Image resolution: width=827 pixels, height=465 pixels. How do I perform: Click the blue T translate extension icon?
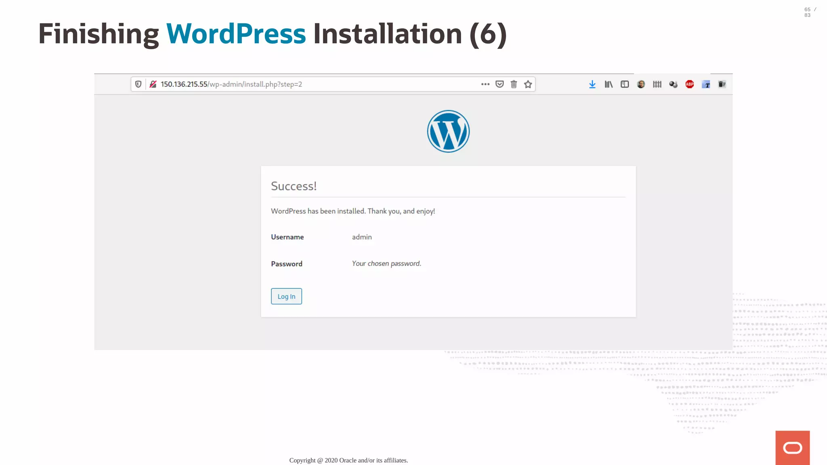706,84
